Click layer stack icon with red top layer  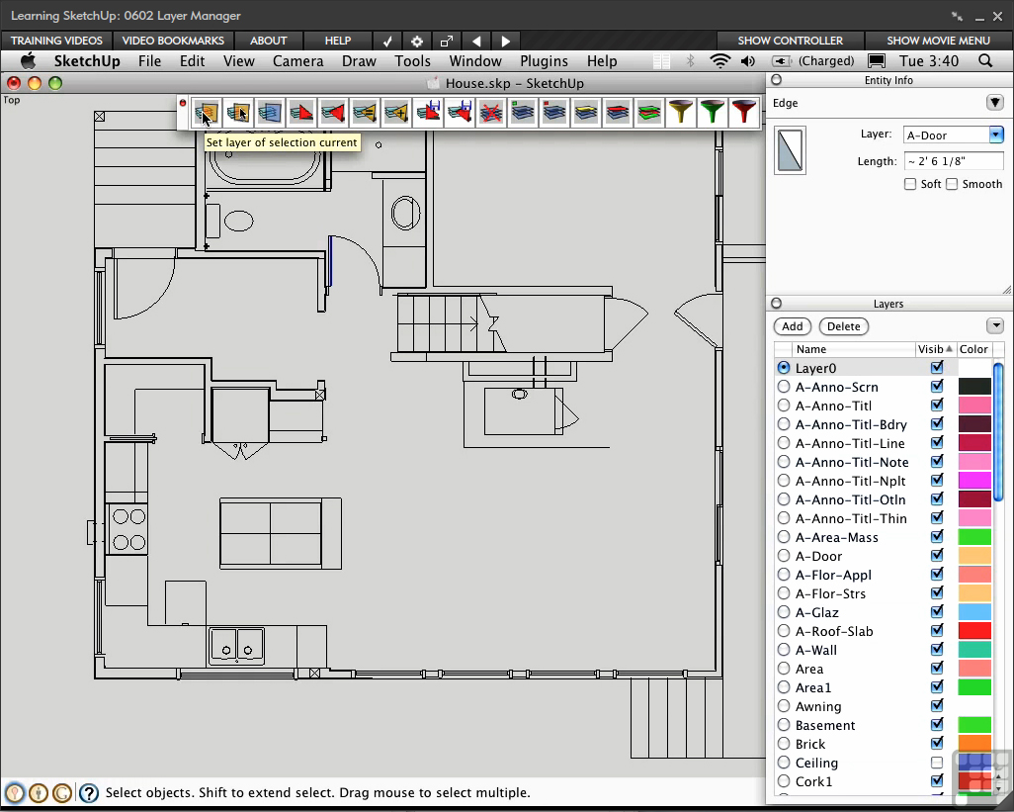click(618, 113)
